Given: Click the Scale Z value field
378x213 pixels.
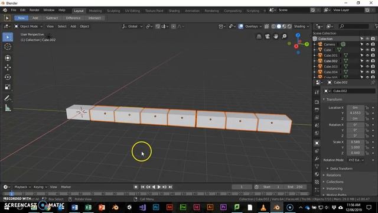Looking at the screenshot, I should (x=356, y=153).
